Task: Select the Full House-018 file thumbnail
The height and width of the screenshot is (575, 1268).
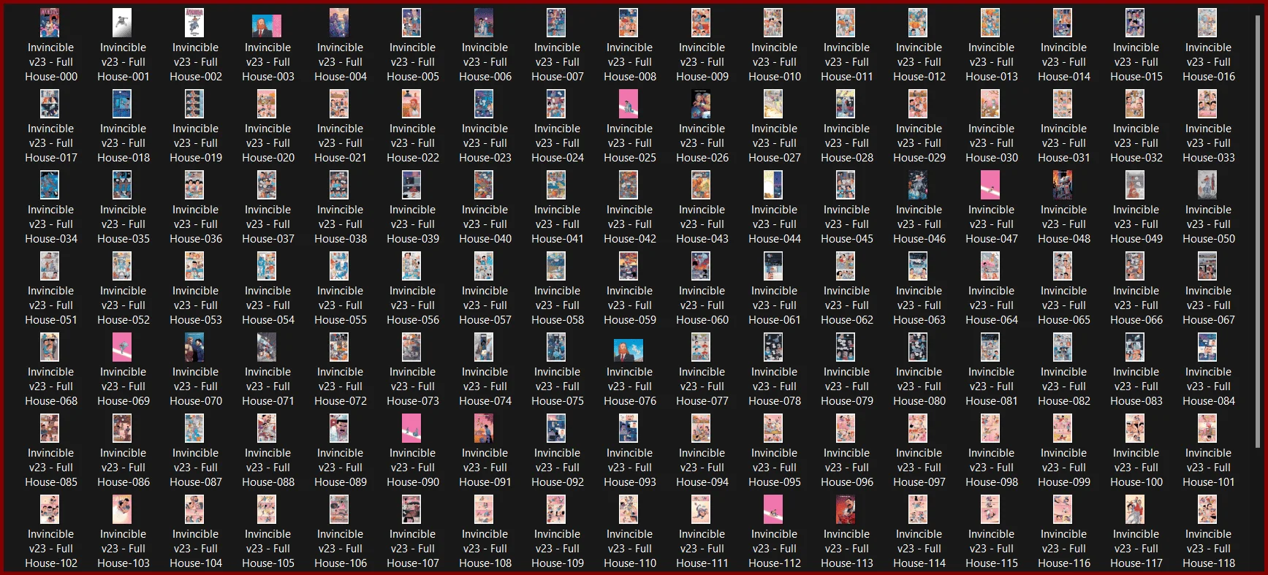Action: 122,104
